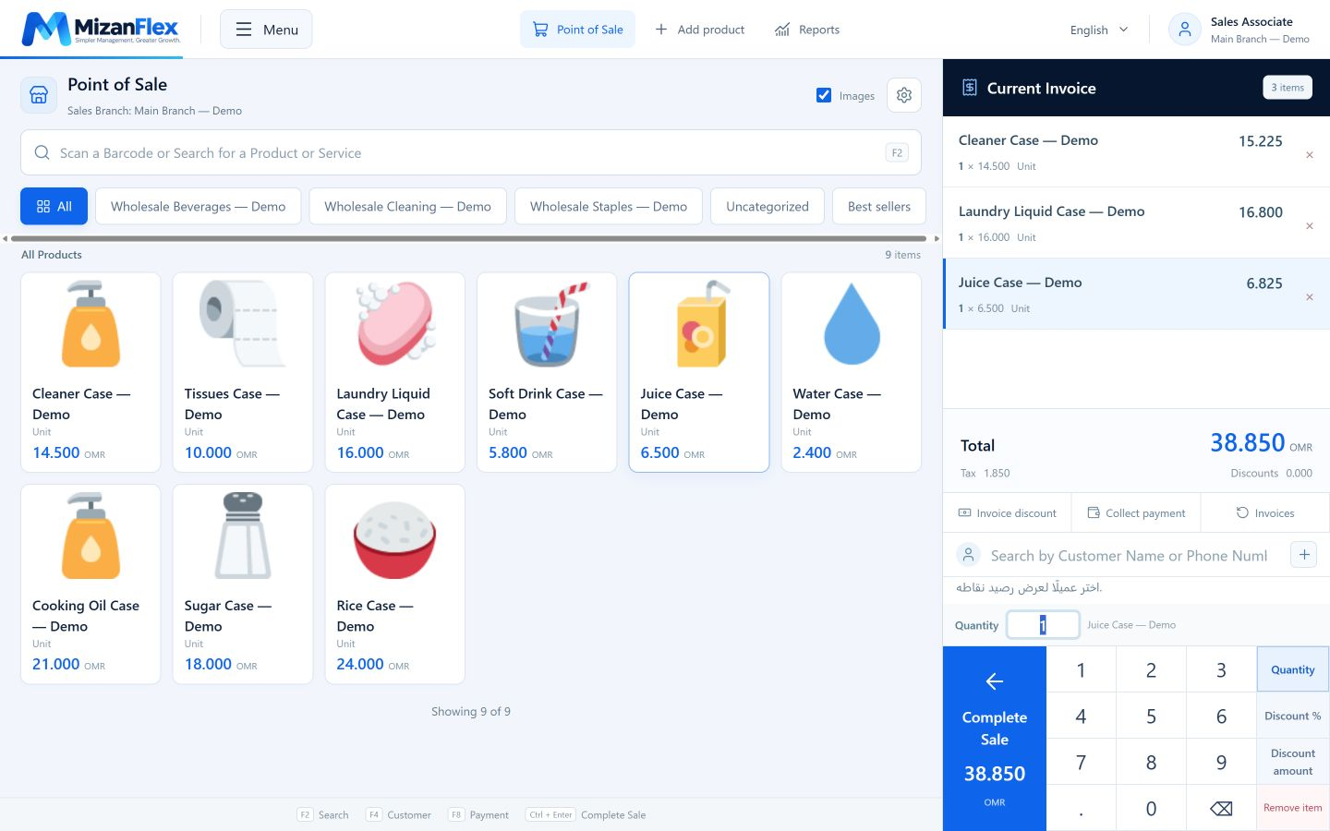
Task: Click the store icon beside Point of Sale
Action: pyautogui.click(x=39, y=95)
